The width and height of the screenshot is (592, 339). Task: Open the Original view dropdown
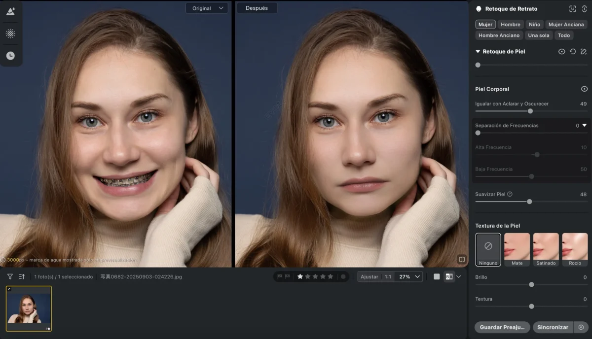pyautogui.click(x=207, y=8)
